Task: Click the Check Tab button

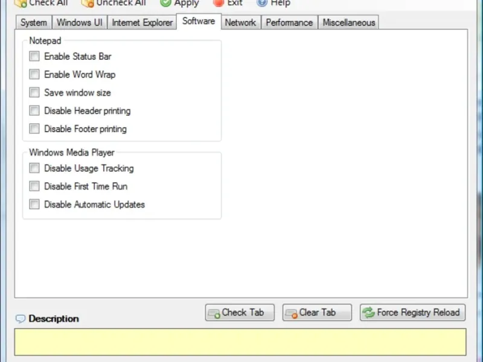Action: [x=240, y=313]
